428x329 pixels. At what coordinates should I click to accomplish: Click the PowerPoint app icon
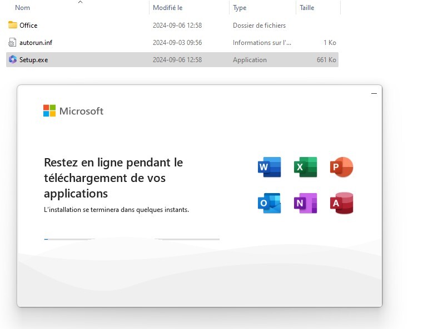pos(341,167)
